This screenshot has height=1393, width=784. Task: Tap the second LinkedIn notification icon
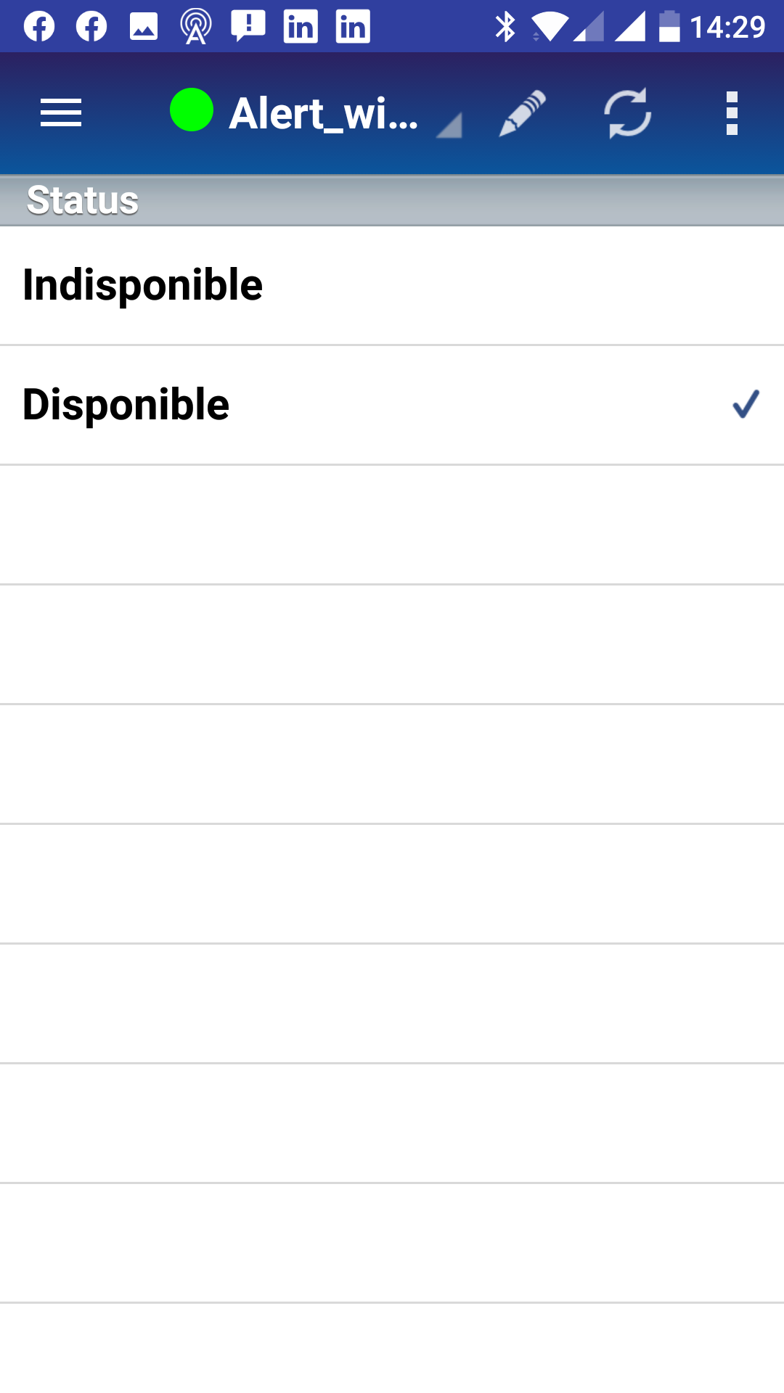[353, 28]
